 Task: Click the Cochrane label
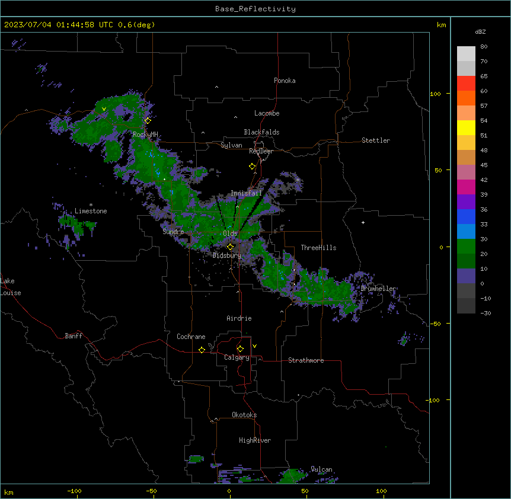pyautogui.click(x=191, y=337)
